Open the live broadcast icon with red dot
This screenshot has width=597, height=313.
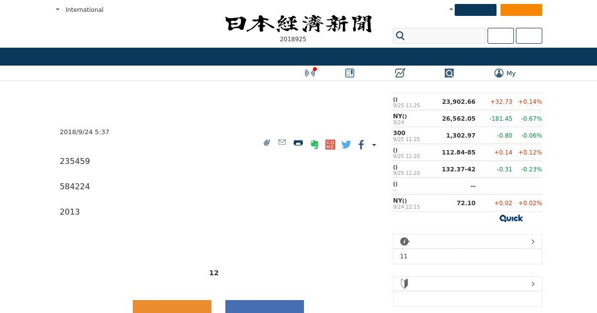tap(310, 73)
